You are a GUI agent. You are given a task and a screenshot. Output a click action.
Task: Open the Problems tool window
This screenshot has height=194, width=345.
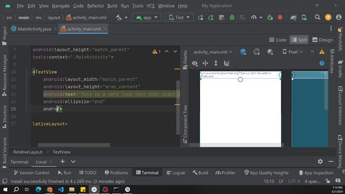pos(116,172)
